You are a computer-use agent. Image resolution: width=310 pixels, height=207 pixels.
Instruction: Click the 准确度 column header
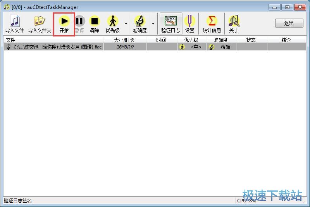click(x=221, y=40)
